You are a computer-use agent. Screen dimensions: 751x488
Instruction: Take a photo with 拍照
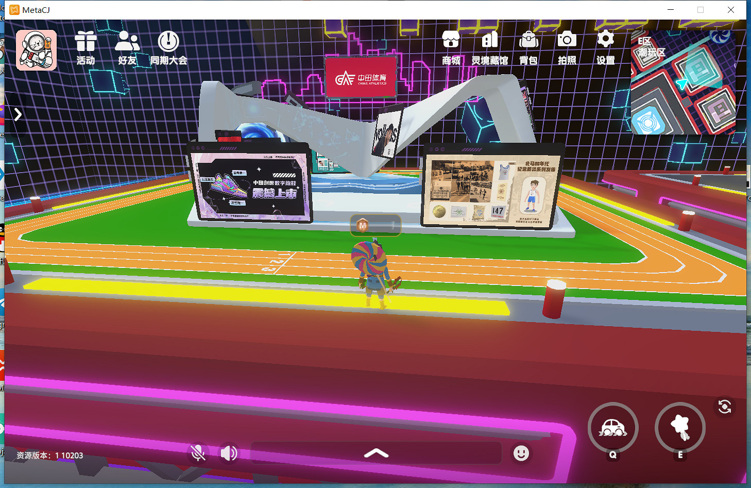(x=567, y=47)
